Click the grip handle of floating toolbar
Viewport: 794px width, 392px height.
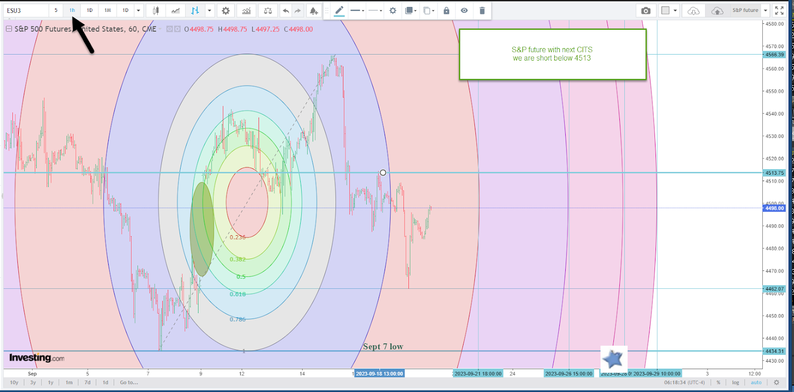(x=327, y=10)
